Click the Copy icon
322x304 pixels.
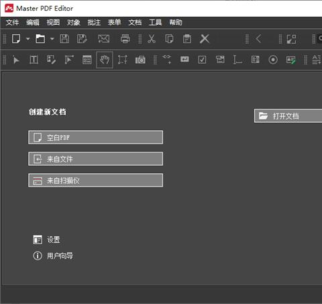pyautogui.click(x=169, y=39)
